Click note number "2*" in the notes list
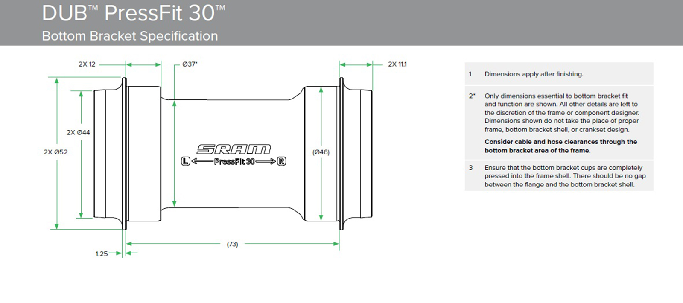Viewport: 683px width, 303px height. (472, 96)
